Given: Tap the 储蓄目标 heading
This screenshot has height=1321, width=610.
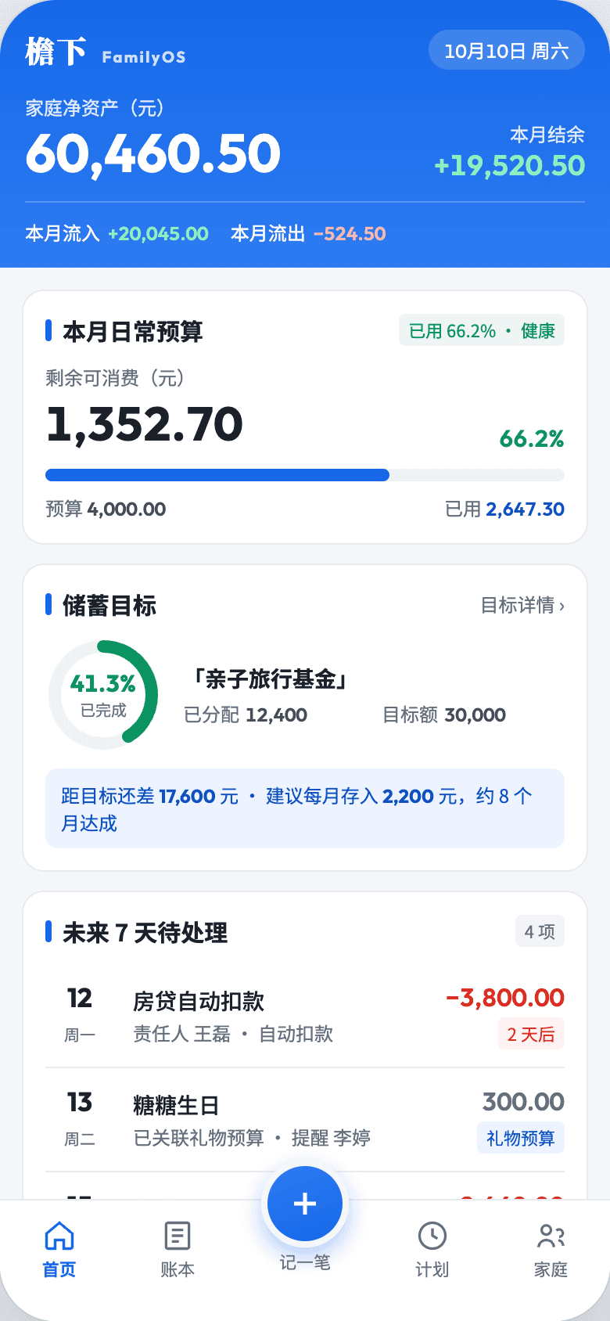Looking at the screenshot, I should [x=109, y=605].
